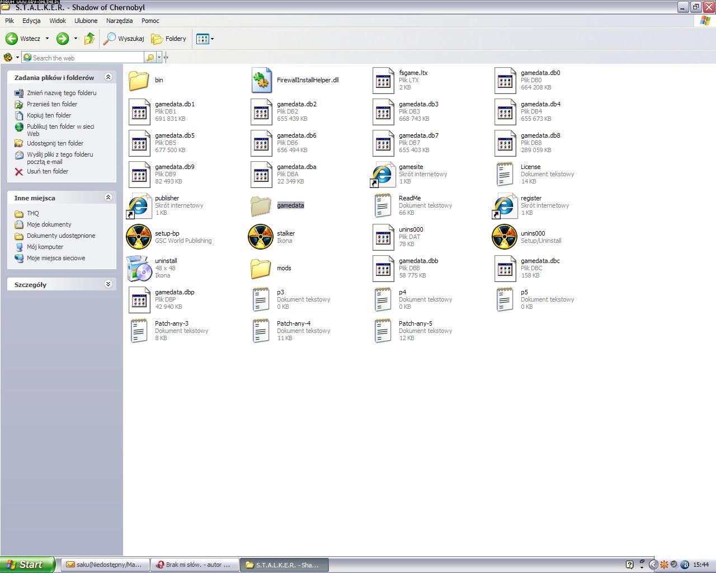Select the ReadMe text document icon
716x573 pixels.
point(383,206)
